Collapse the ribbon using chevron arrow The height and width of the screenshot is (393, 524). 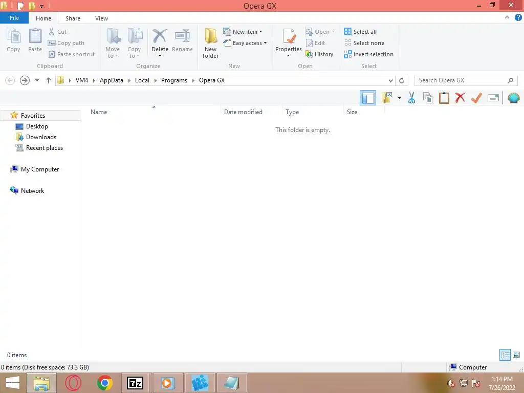(507, 17)
